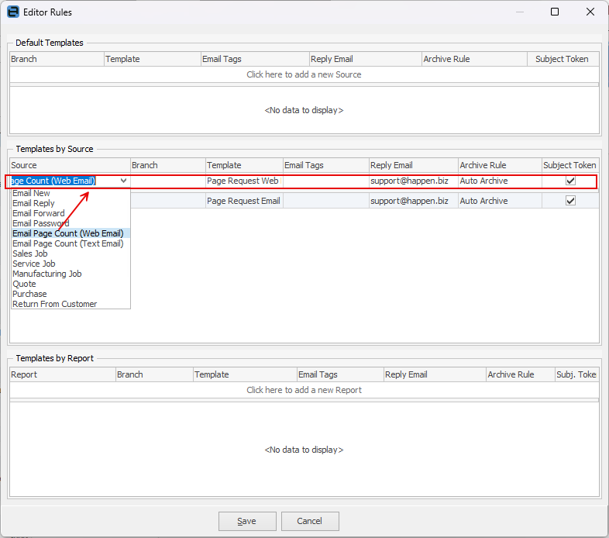Pick Email Page Count (Web Email) option

pos(71,233)
